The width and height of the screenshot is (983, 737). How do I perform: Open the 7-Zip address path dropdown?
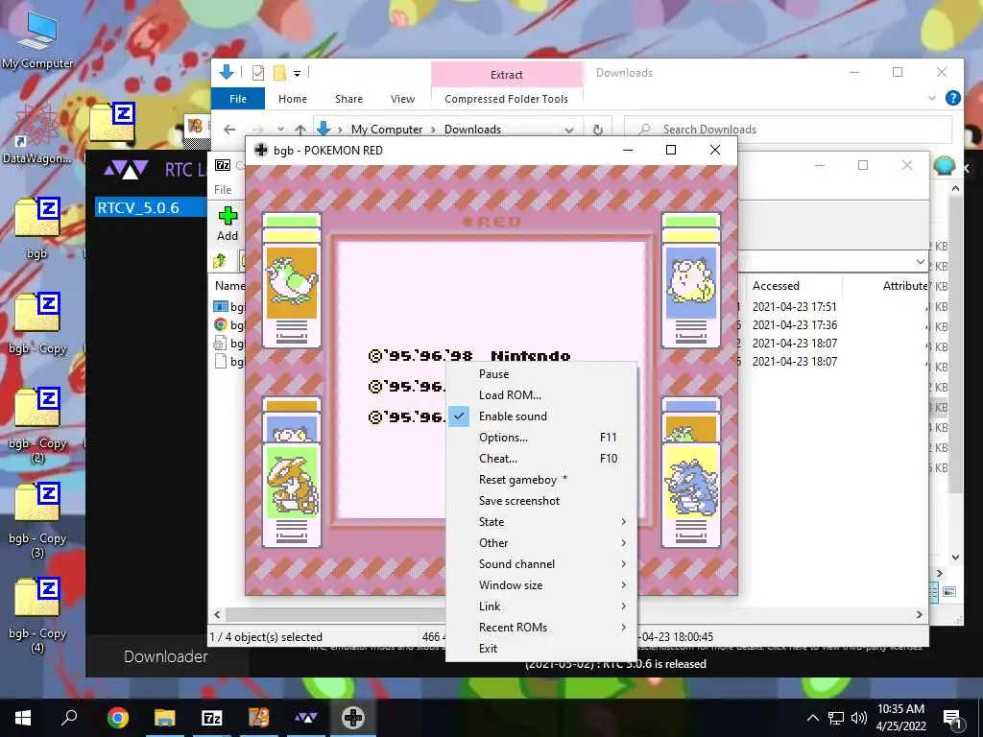click(920, 262)
